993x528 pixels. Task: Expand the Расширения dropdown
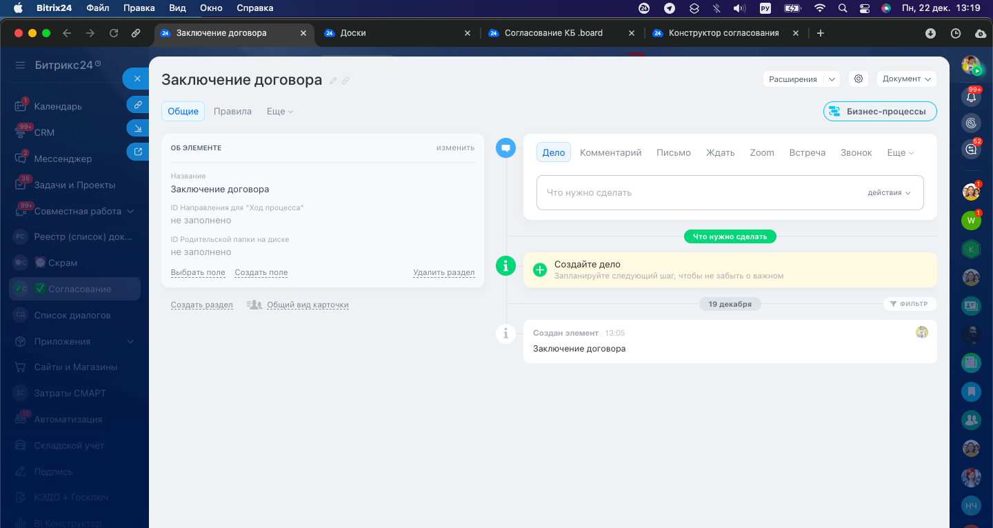tap(801, 79)
